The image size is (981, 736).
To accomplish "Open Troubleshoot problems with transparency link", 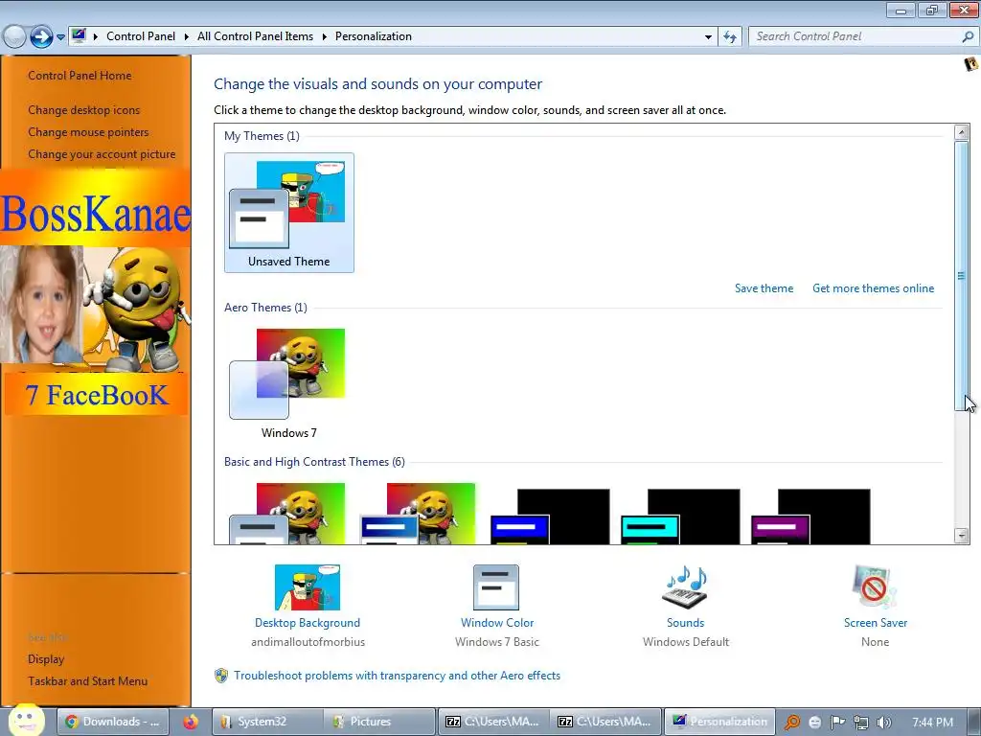I will (x=398, y=676).
